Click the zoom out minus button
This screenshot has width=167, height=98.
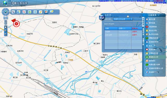pyautogui.click(x=6, y=23)
